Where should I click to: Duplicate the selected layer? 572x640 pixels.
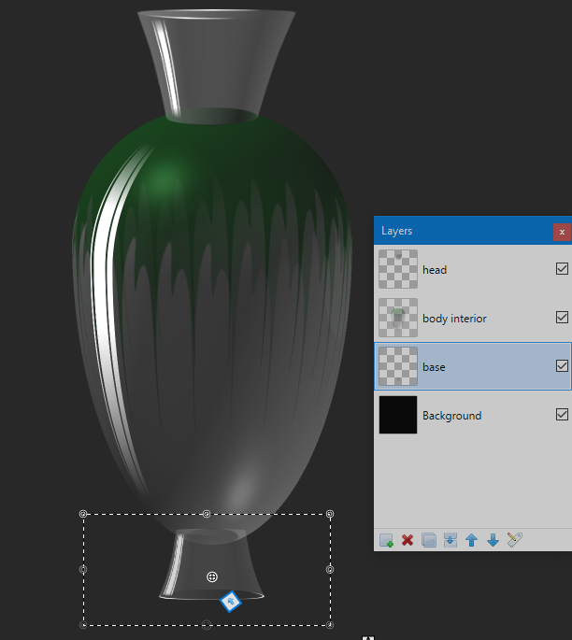coord(429,540)
